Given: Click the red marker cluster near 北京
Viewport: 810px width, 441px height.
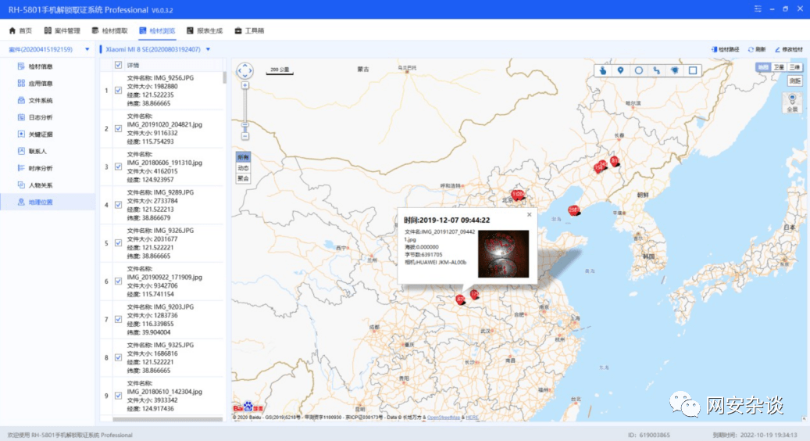Looking at the screenshot, I should tap(518, 195).
